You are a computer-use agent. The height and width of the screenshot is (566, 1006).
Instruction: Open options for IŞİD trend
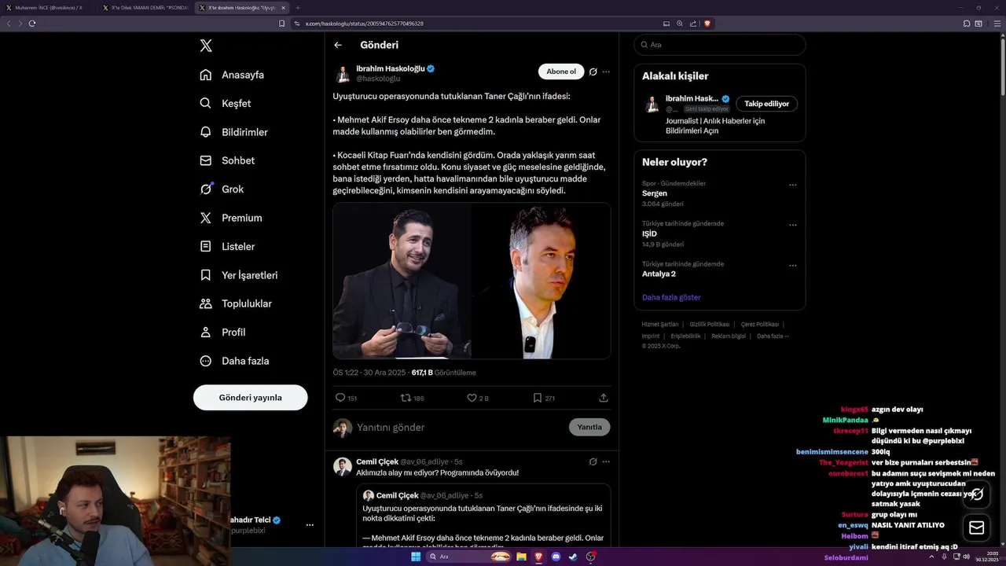[x=793, y=226]
